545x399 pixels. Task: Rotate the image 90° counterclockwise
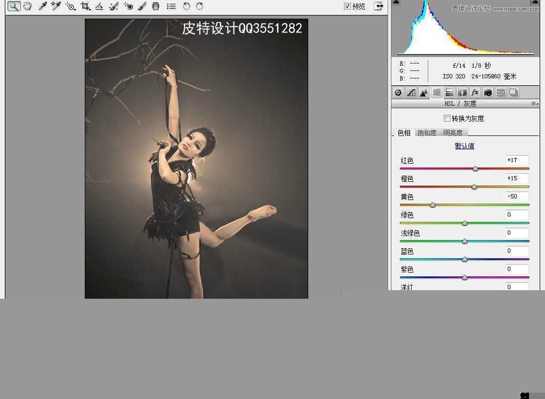pos(186,6)
